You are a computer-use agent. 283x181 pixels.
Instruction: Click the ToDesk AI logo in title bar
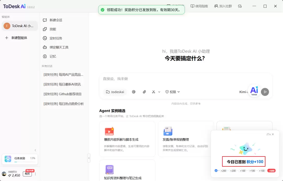click(14, 6)
